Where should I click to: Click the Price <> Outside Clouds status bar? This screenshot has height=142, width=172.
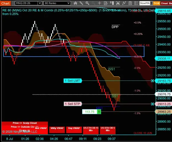(x=25, y=127)
